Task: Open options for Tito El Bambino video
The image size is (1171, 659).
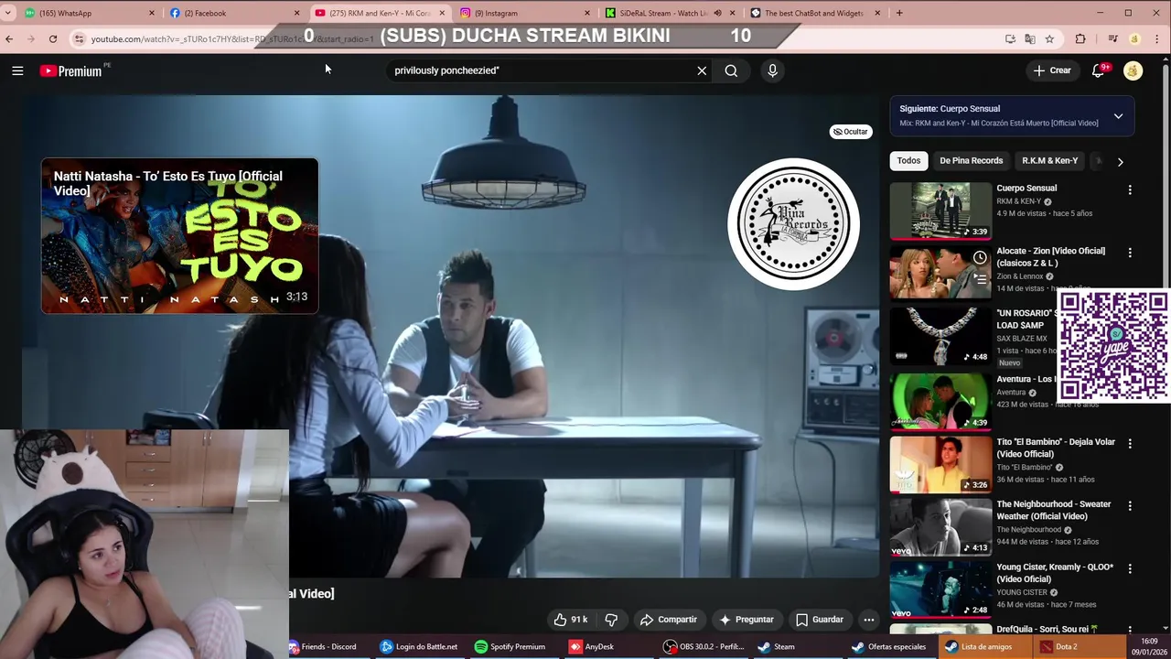Action: pyautogui.click(x=1130, y=443)
